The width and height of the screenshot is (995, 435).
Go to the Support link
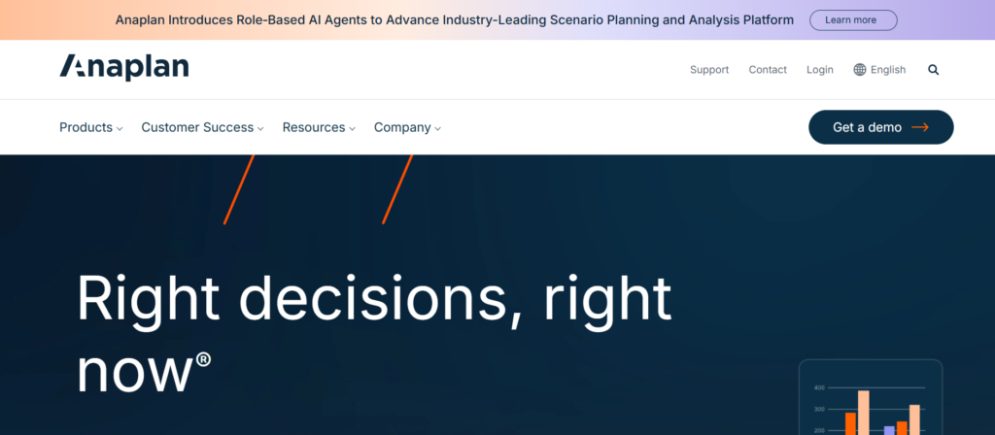tap(709, 70)
